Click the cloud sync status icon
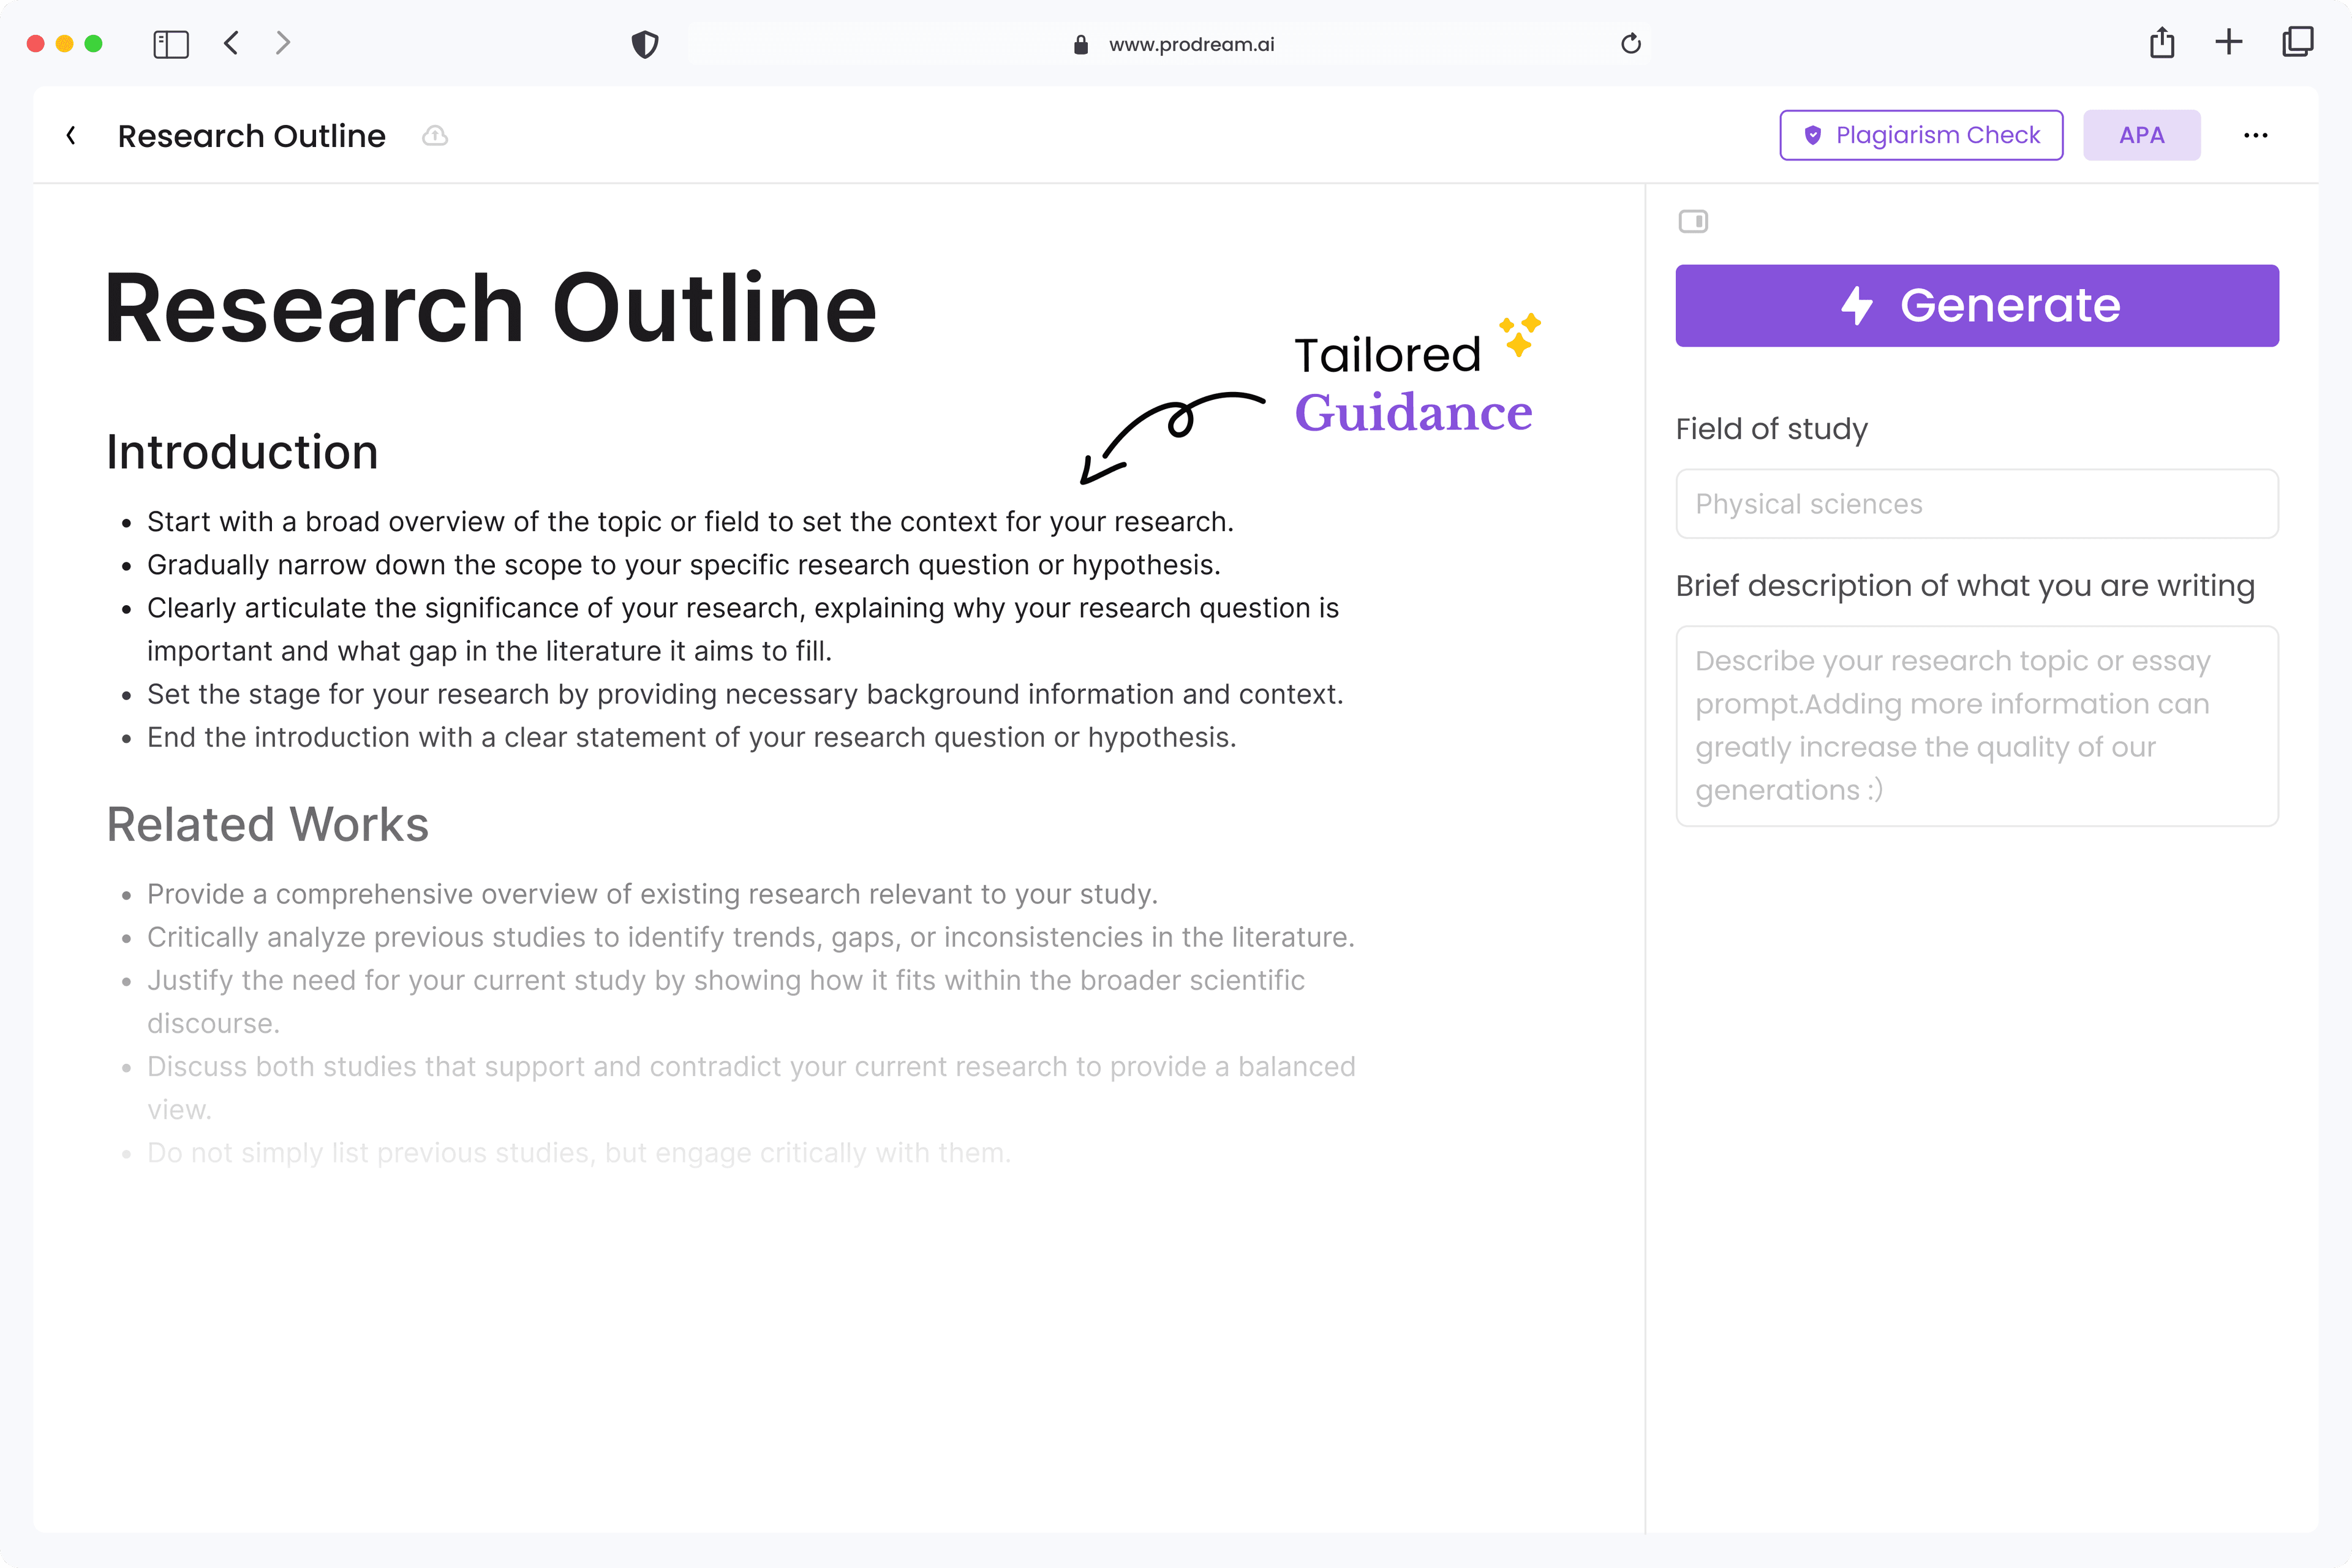This screenshot has height=1568, width=2352. pyautogui.click(x=435, y=135)
